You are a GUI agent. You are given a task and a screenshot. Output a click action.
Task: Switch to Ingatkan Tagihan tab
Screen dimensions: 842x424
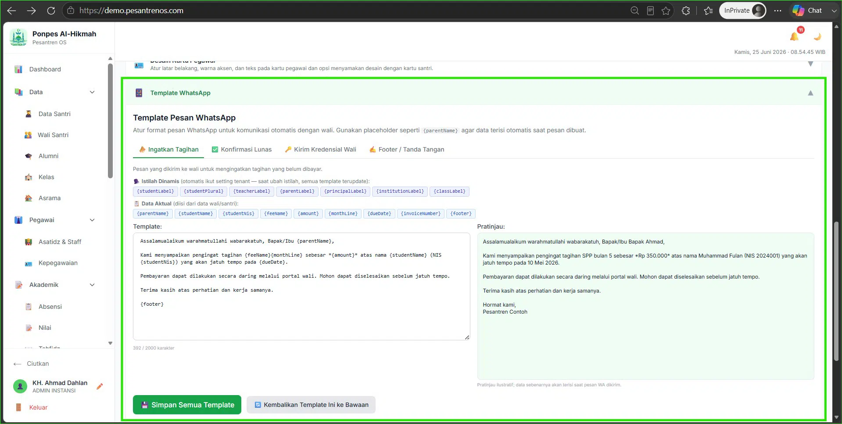pos(168,149)
